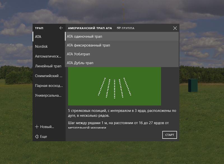This screenshot has width=224, height=164.
Task: Select Nordisk in the trap list
Action: pos(49,46)
